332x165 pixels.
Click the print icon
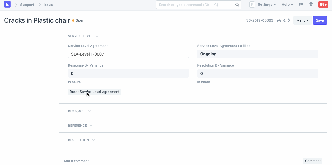pyautogui.click(x=279, y=20)
